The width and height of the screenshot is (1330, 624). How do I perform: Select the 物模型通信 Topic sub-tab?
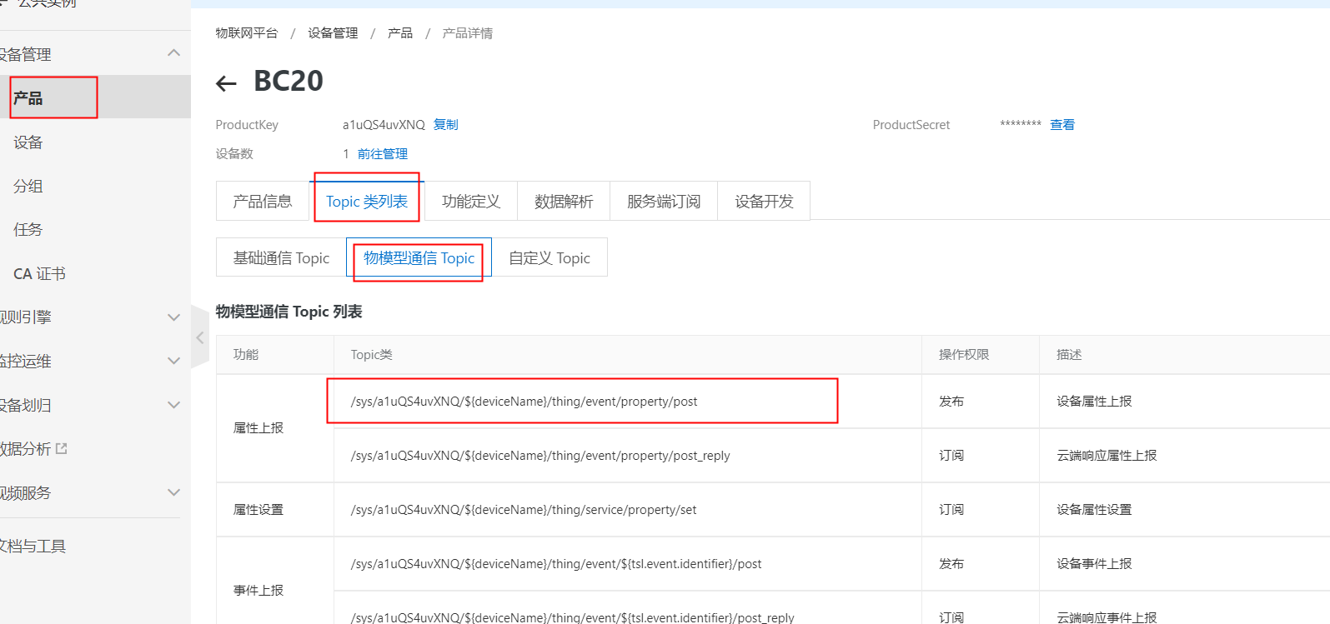point(419,257)
